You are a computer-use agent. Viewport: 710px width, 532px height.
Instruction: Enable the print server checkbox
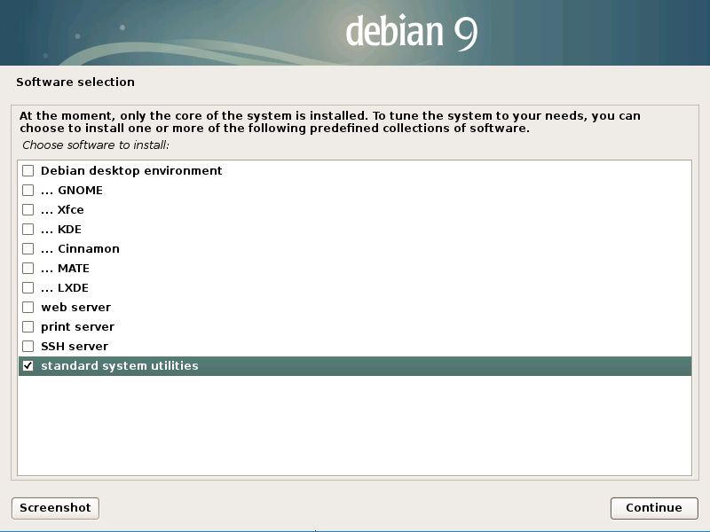[28, 326]
